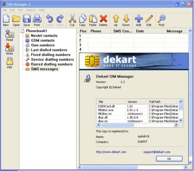Click the file list scroll-right arrow
The image size is (194, 171).
coord(176,125)
